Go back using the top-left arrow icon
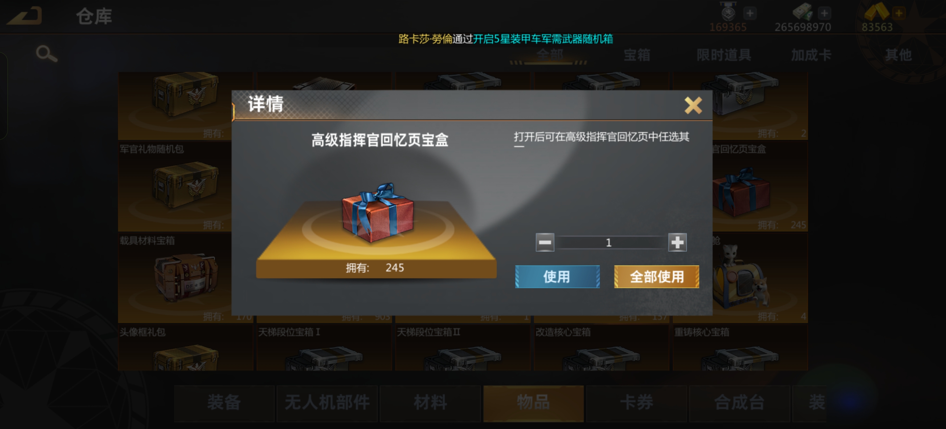This screenshot has width=946, height=429. 25,16
